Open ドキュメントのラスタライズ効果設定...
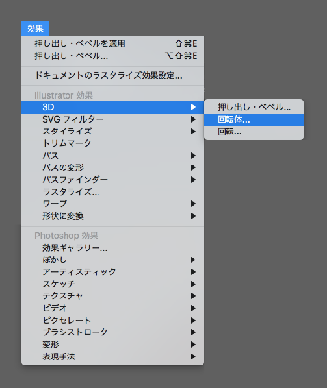Image resolution: width=327 pixels, height=388 pixels. point(113,75)
